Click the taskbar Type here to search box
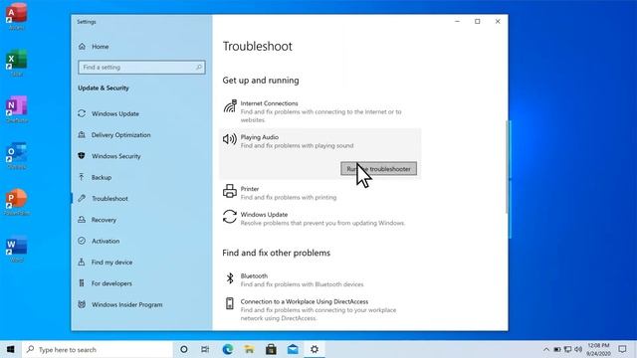Viewport: 637px width, 358px height. tap(98, 349)
